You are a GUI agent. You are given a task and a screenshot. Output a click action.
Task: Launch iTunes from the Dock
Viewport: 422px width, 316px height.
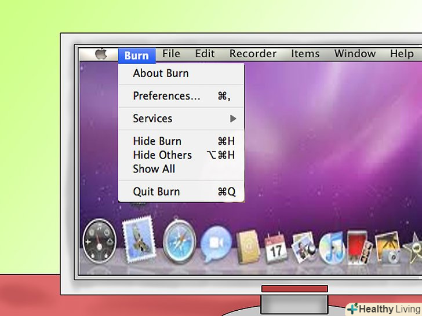point(332,247)
